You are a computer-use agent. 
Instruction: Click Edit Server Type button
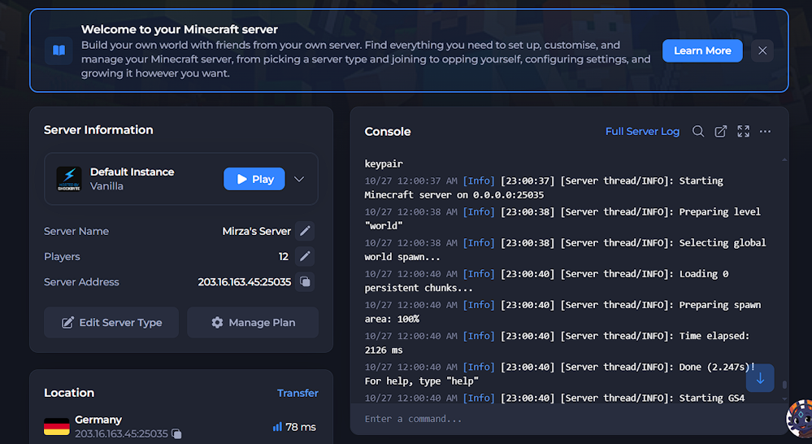(x=111, y=322)
